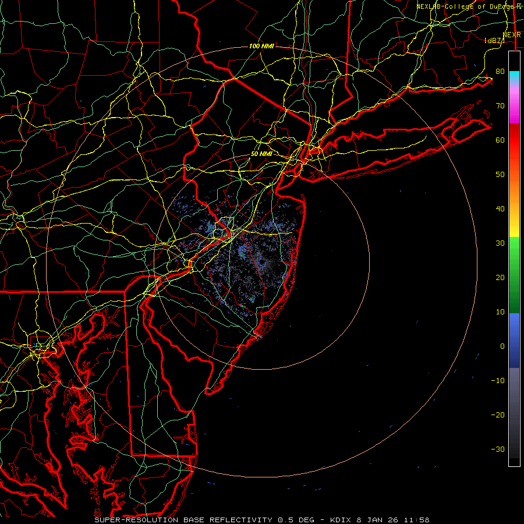The image size is (524, 524).
Task: Click the 8 JAN 26 date in the caption
Action: coord(378,520)
